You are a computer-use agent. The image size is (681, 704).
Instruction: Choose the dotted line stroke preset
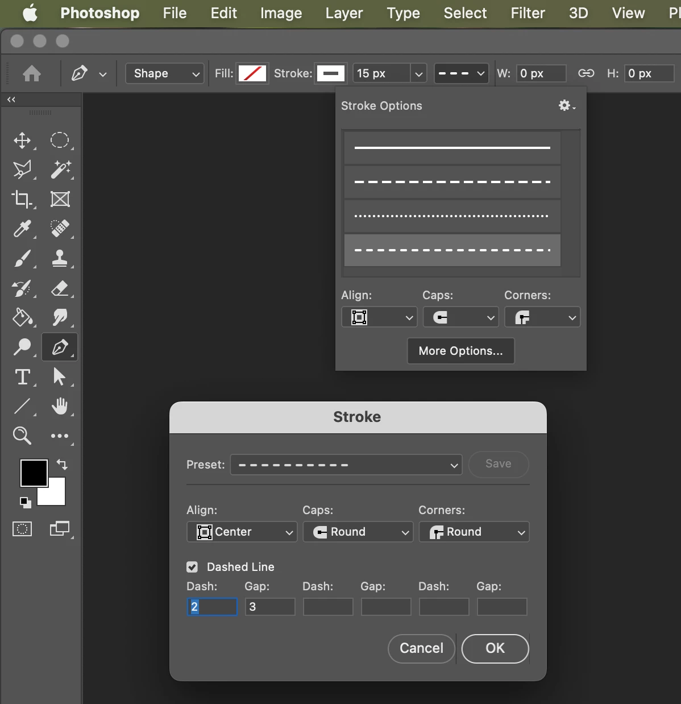452,216
